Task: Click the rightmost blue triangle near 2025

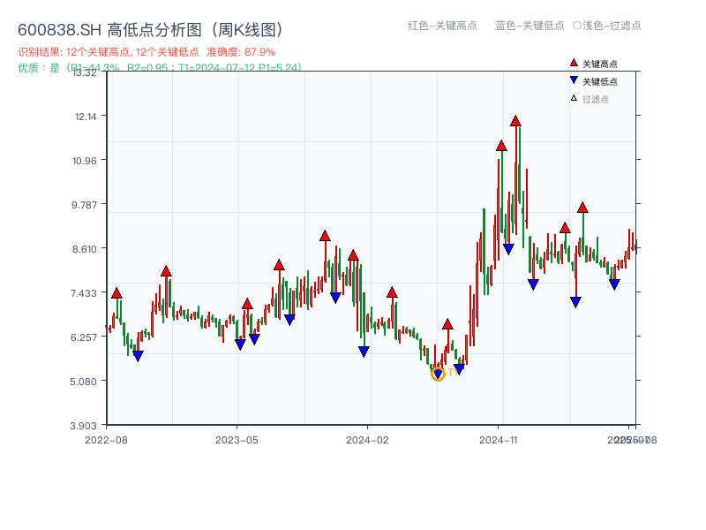Action: pos(614,284)
